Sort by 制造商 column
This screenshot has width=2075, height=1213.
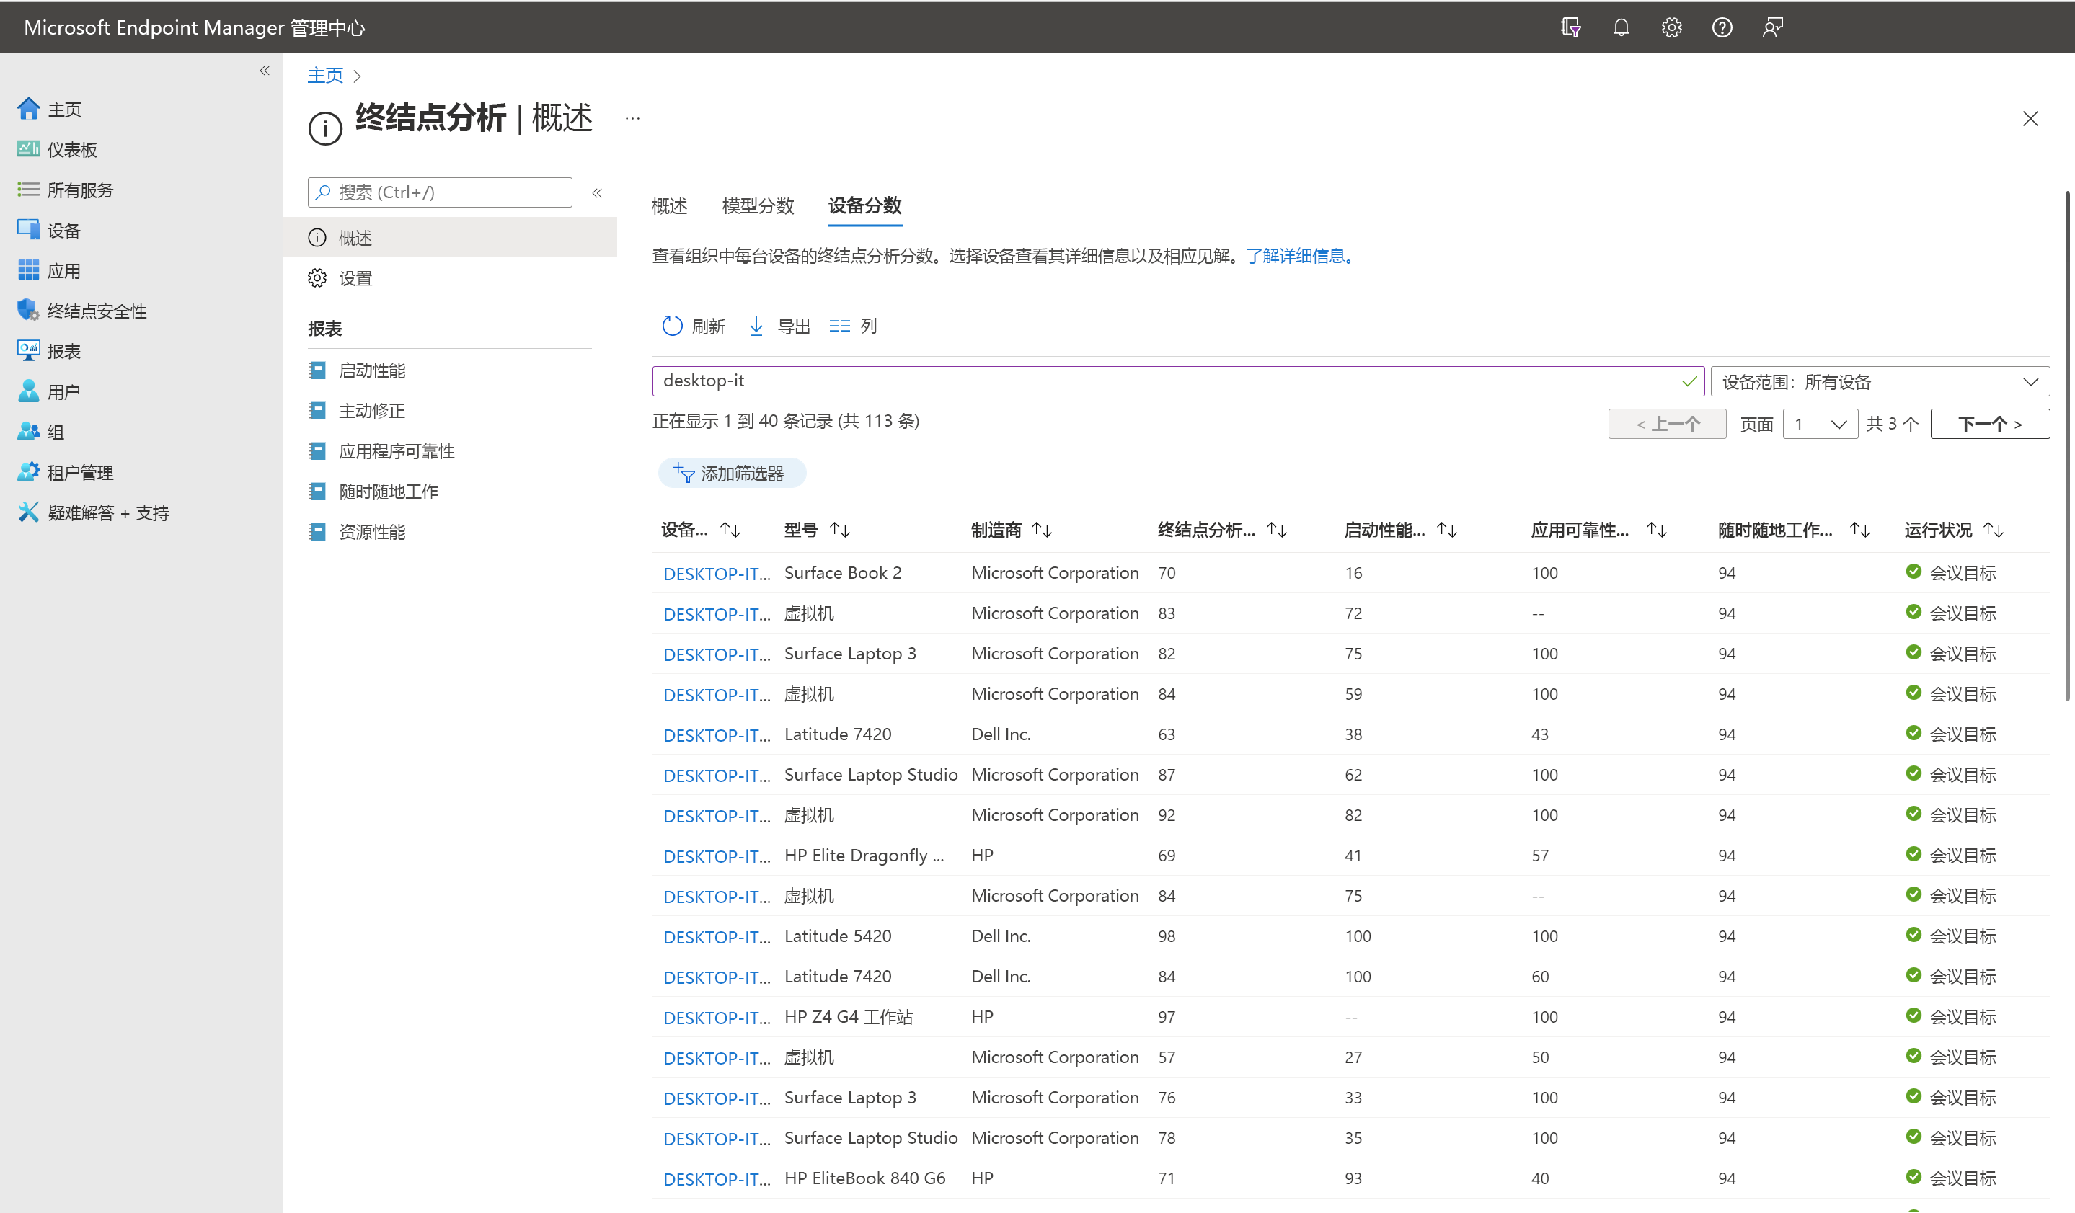pos(1042,530)
